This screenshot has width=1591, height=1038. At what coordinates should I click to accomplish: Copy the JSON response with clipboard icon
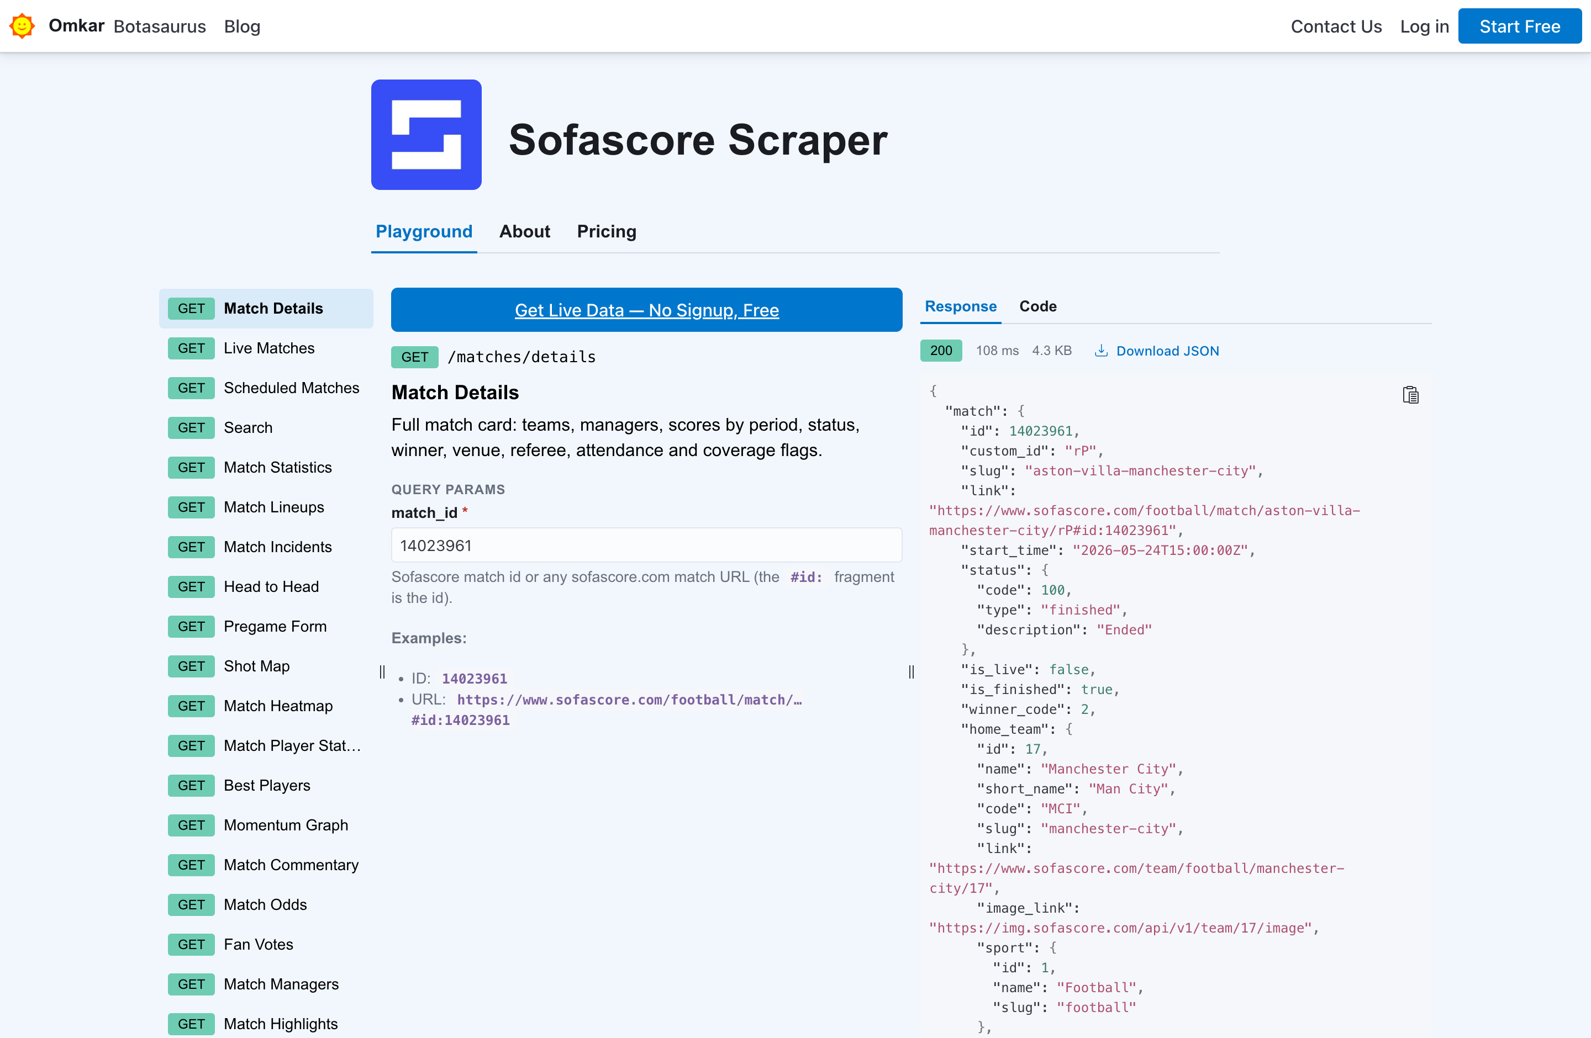pyautogui.click(x=1410, y=395)
